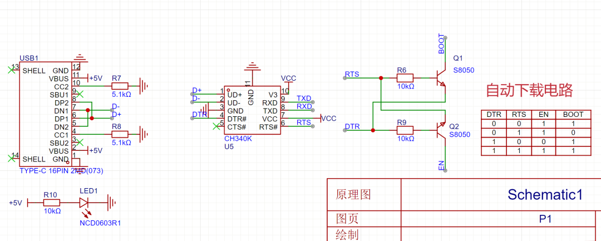Click the EN net label below Q2
The width and height of the screenshot is (601, 241).
pyautogui.click(x=441, y=166)
